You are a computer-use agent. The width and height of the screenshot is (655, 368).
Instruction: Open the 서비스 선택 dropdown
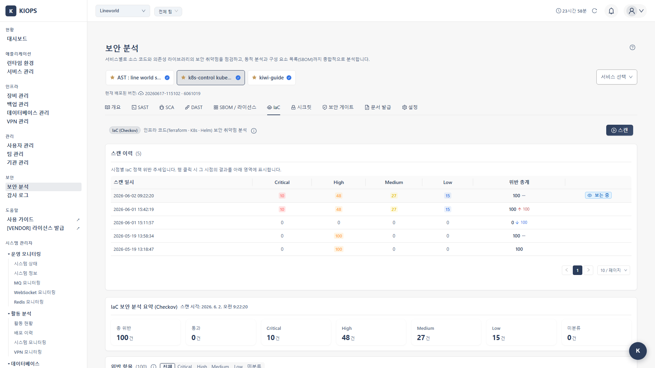tap(616, 77)
